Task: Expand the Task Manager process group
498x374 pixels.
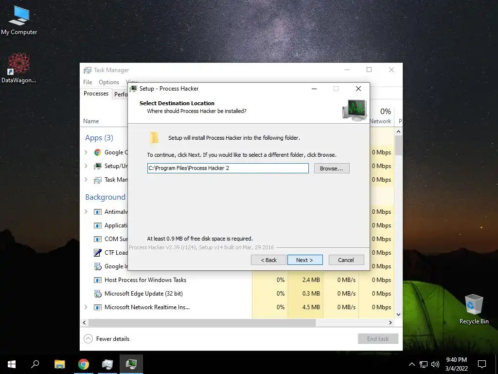Action: coord(86,180)
